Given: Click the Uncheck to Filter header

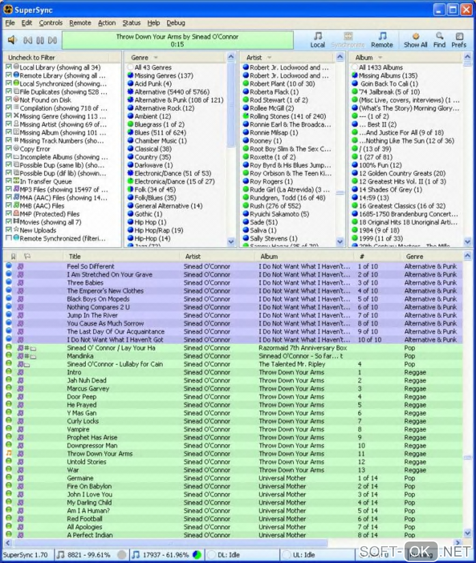Looking at the screenshot, I should [x=32, y=57].
